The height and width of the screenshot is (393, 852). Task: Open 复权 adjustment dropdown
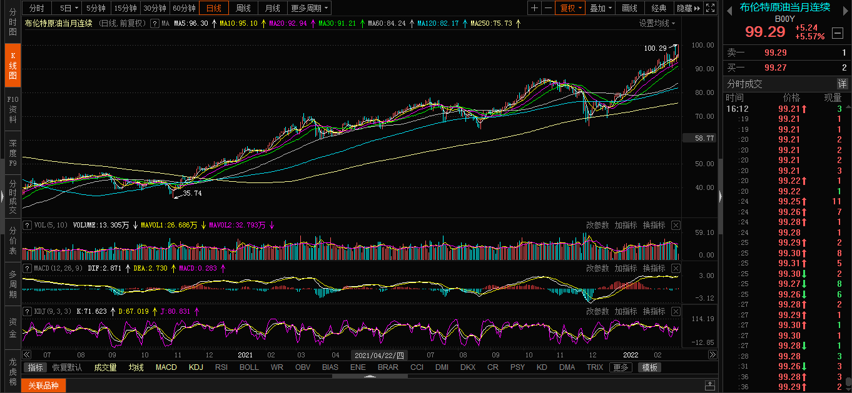[571, 8]
